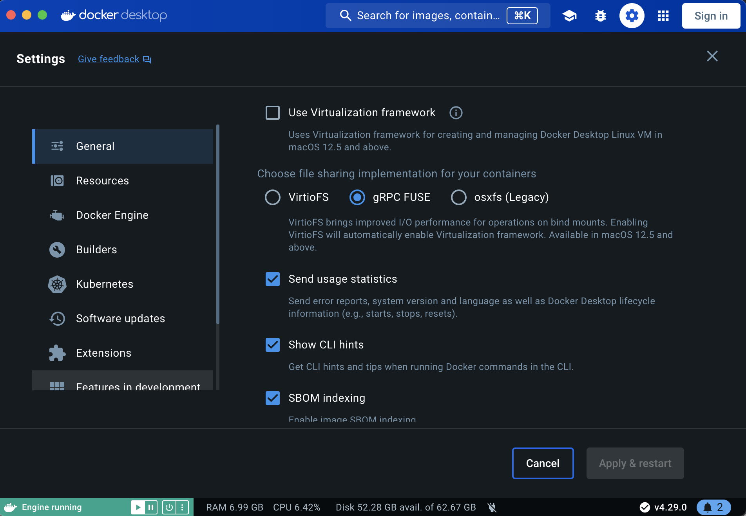Viewport: 746px width, 516px height.
Task: Pause the Docker engine
Action: coord(151,507)
